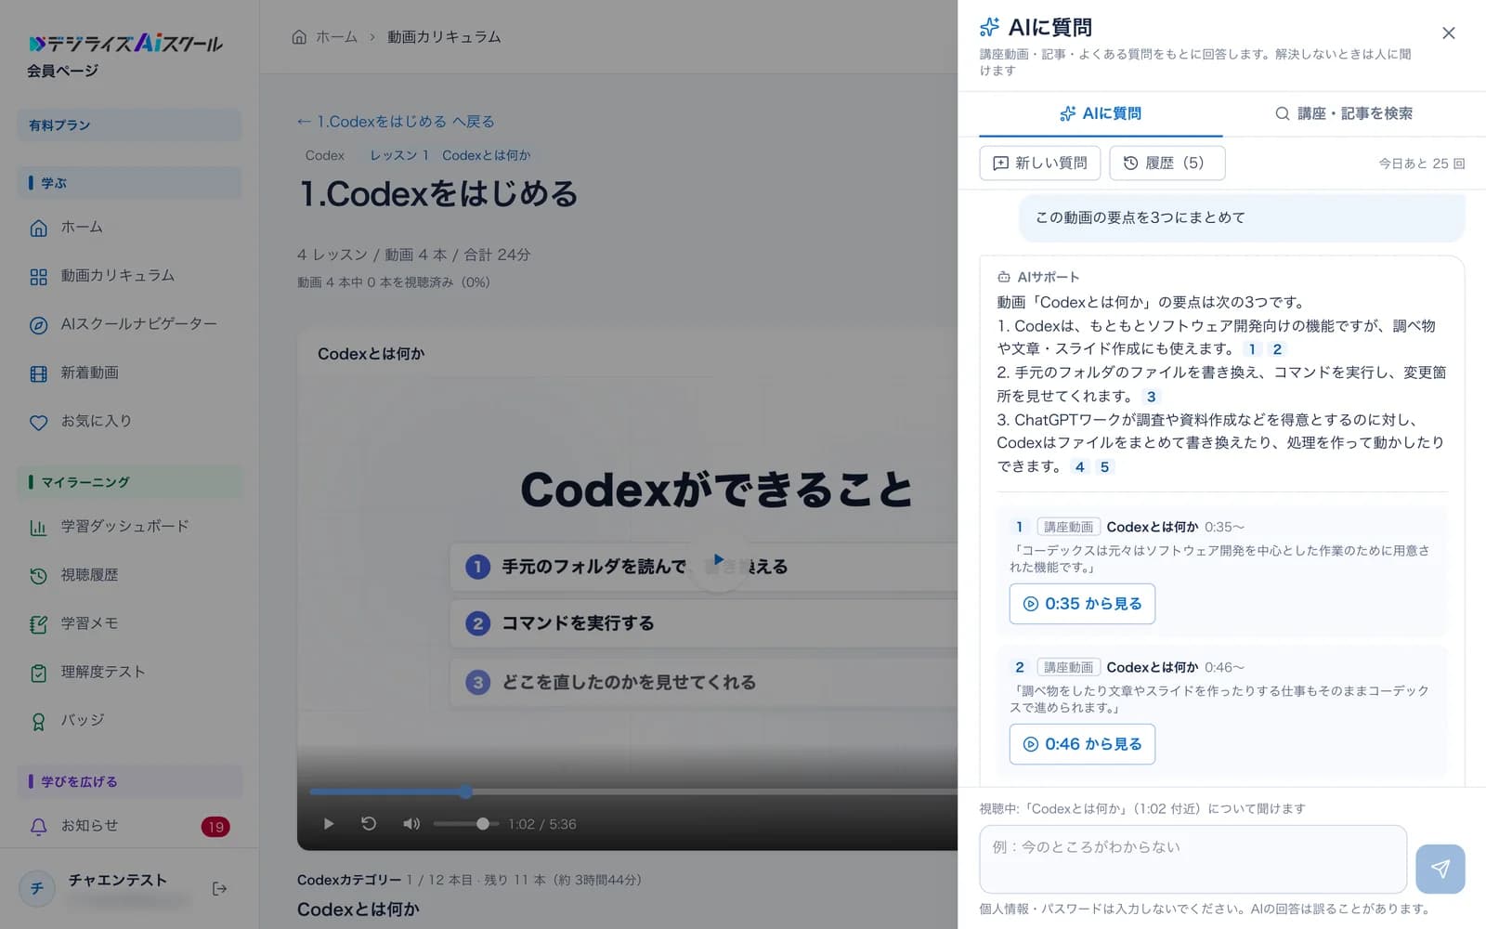Screen dimensions: 1486x929
Task: Switch to 講座・記事を検索 tab
Action: 1343,113
